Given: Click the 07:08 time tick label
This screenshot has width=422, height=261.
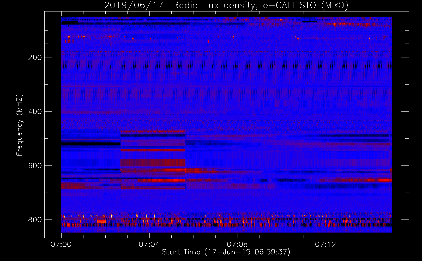Looking at the screenshot, I should (x=237, y=245).
